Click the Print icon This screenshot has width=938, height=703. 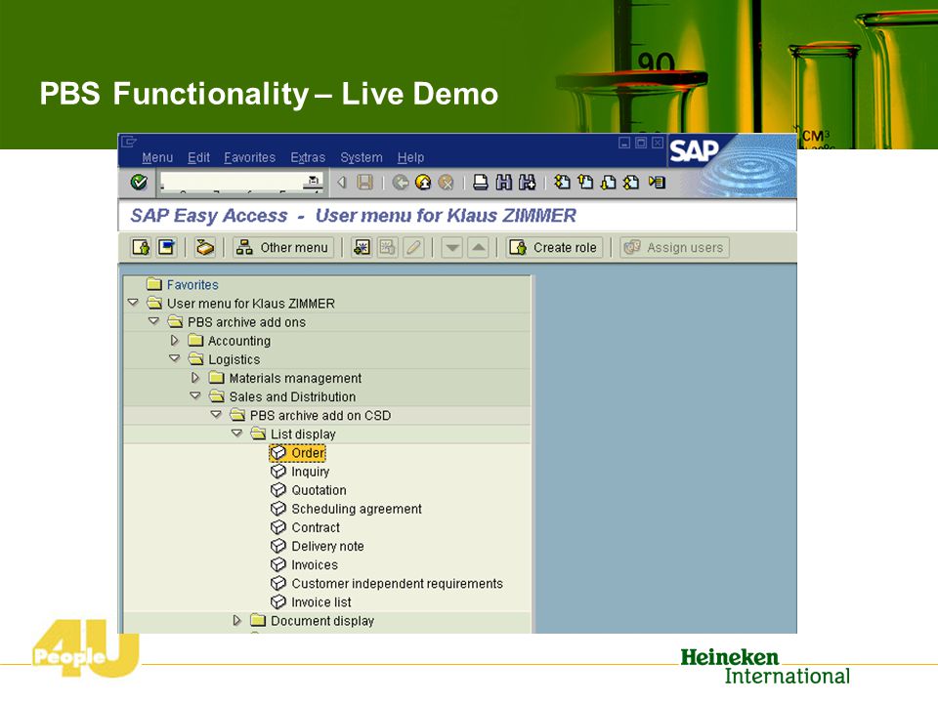click(x=481, y=182)
